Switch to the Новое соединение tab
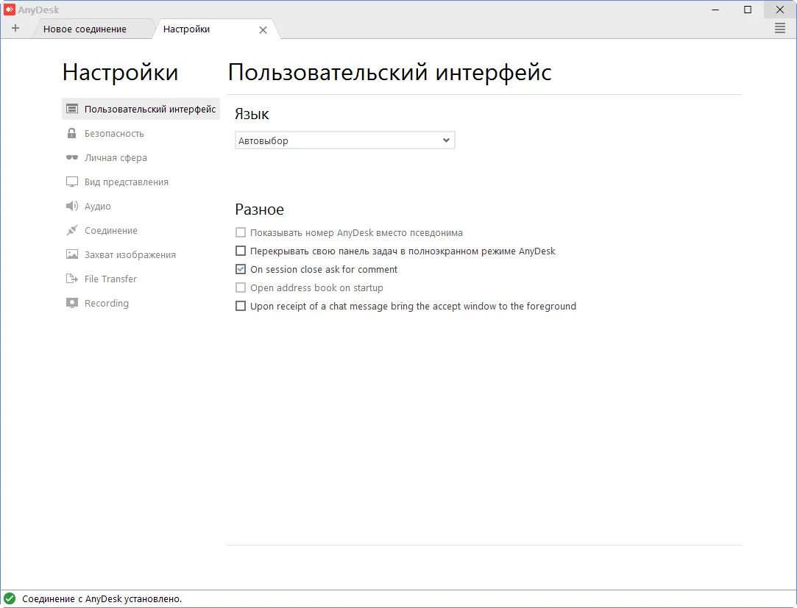Screen dimensions: 797x608 (85, 29)
